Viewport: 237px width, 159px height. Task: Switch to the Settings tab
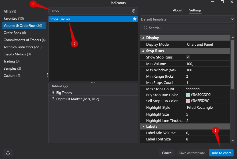tap(195, 10)
